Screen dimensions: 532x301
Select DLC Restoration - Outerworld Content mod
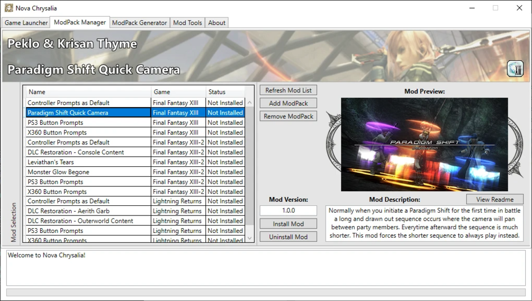point(136,220)
